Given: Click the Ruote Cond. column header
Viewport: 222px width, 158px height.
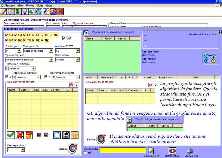Looking at the screenshot, I should point(165,78).
